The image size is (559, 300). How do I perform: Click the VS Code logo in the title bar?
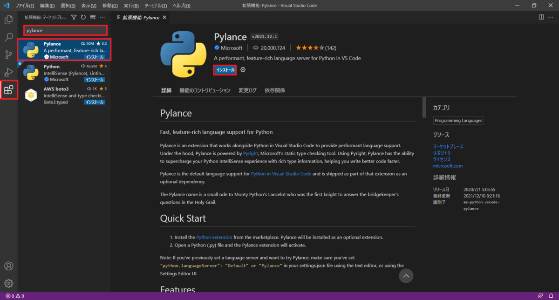7,6
